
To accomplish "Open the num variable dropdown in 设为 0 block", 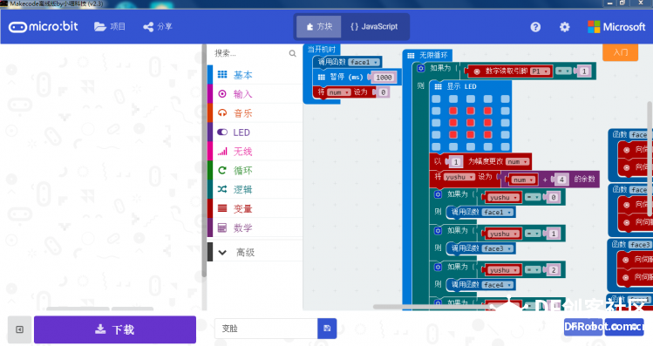I will click(338, 92).
